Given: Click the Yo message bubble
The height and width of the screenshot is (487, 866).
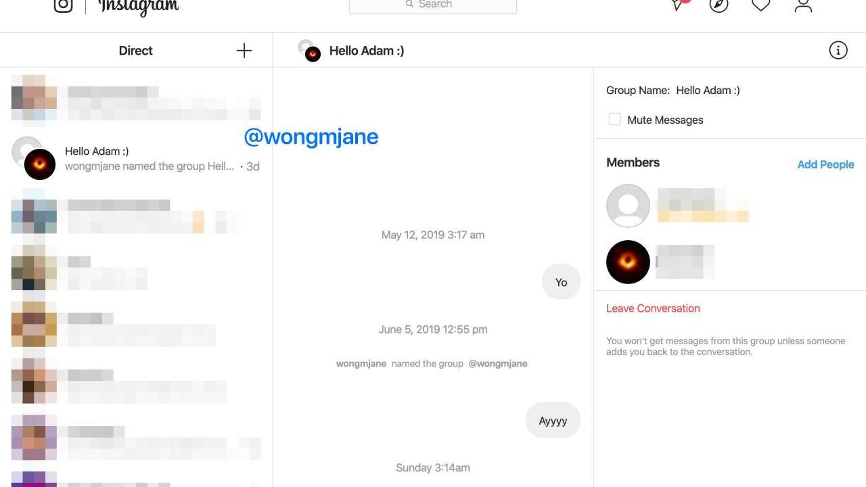Looking at the screenshot, I should pyautogui.click(x=561, y=283).
